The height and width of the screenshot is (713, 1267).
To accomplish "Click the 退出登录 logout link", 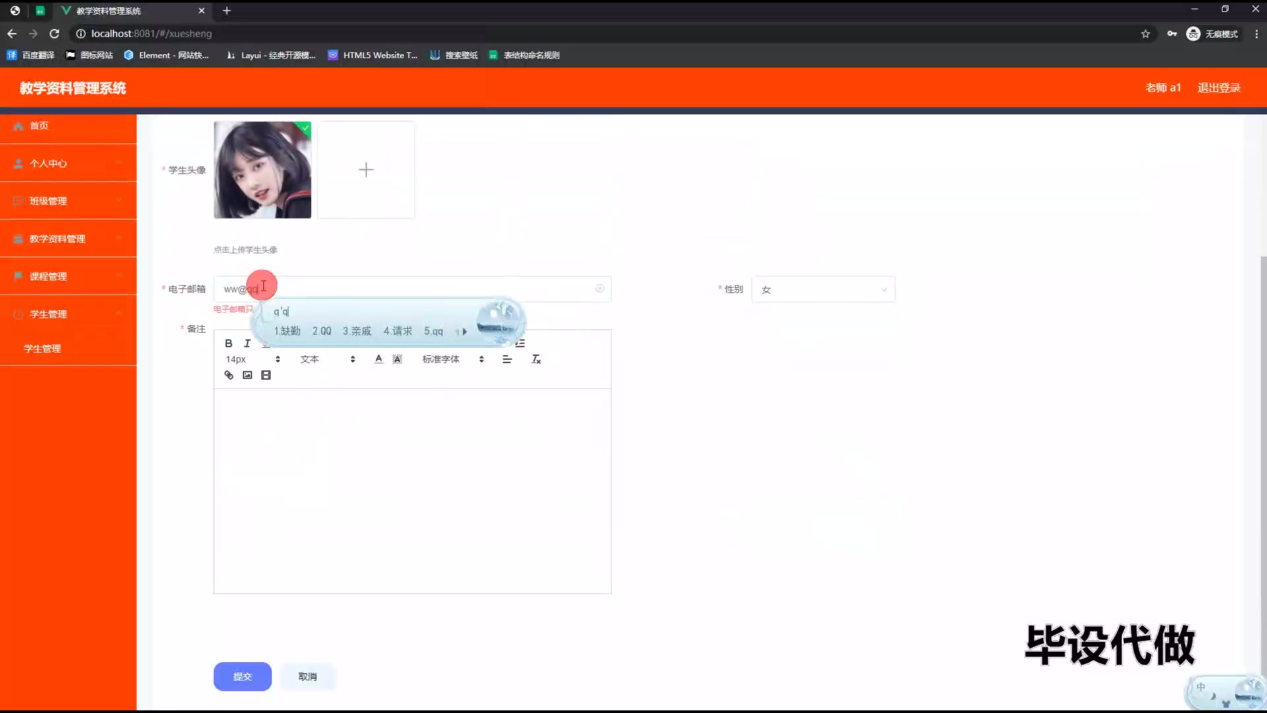I will pos(1219,88).
